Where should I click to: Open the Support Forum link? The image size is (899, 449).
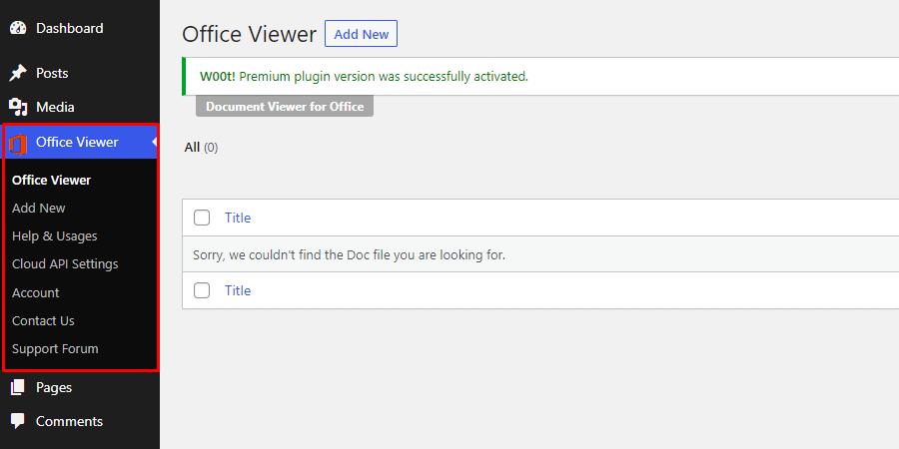[55, 348]
